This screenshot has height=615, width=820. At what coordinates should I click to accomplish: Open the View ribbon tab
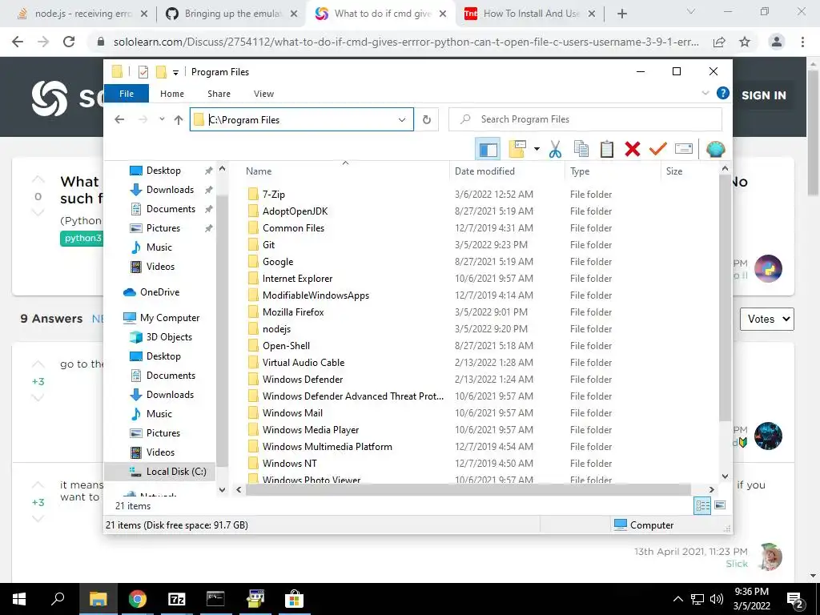pyautogui.click(x=263, y=94)
